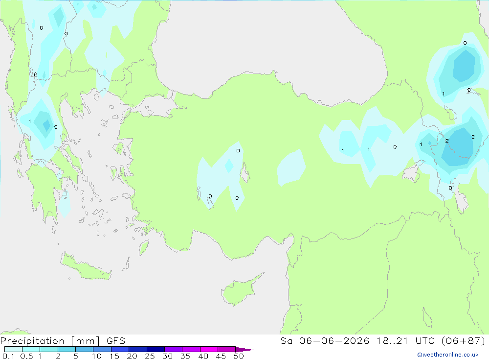Click the purple arrow tip above 50 mm
The height and width of the screenshot is (359, 489).
coord(244,350)
